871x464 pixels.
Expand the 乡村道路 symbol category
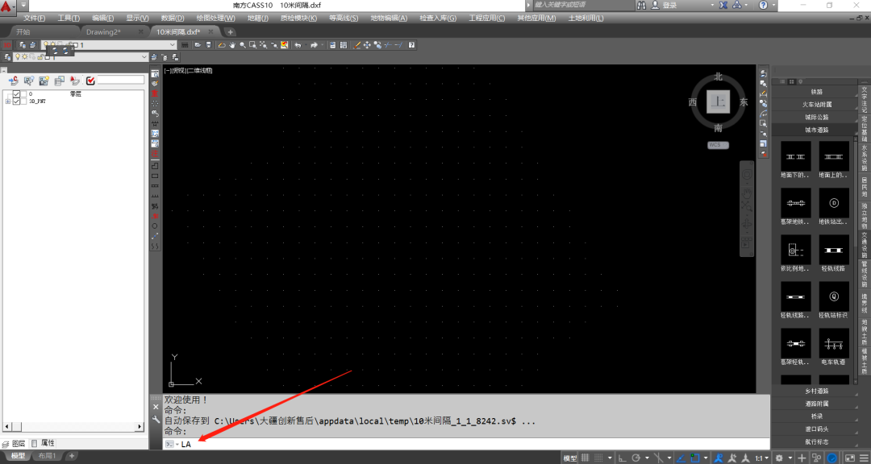point(815,391)
